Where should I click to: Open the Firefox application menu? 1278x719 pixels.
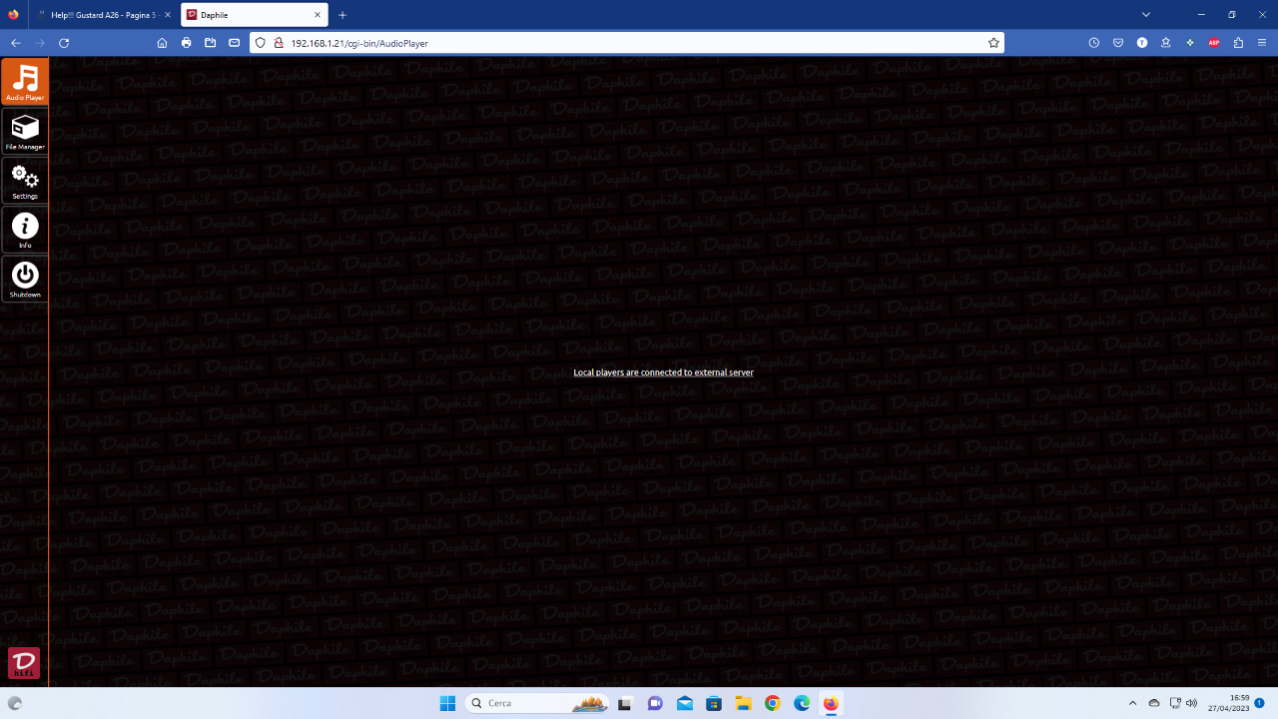1262,43
